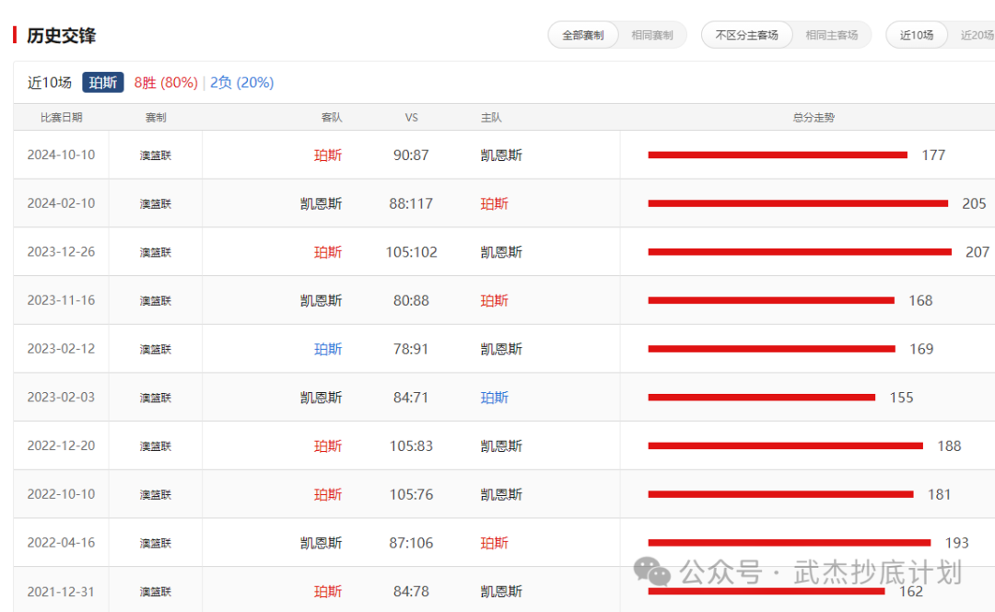Click the 2023-12-26 date cell
The width and height of the screenshot is (995, 612).
pos(61,252)
